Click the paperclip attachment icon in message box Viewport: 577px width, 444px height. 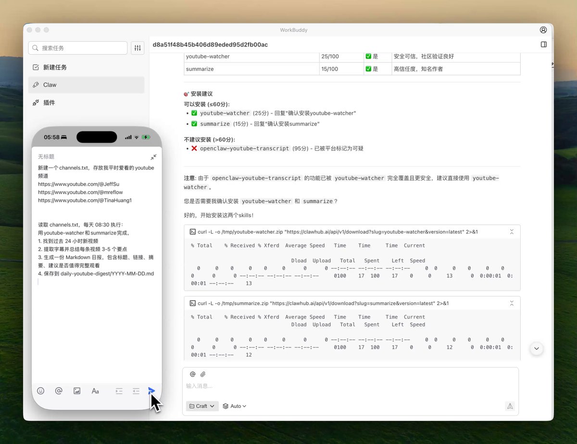tap(203, 374)
